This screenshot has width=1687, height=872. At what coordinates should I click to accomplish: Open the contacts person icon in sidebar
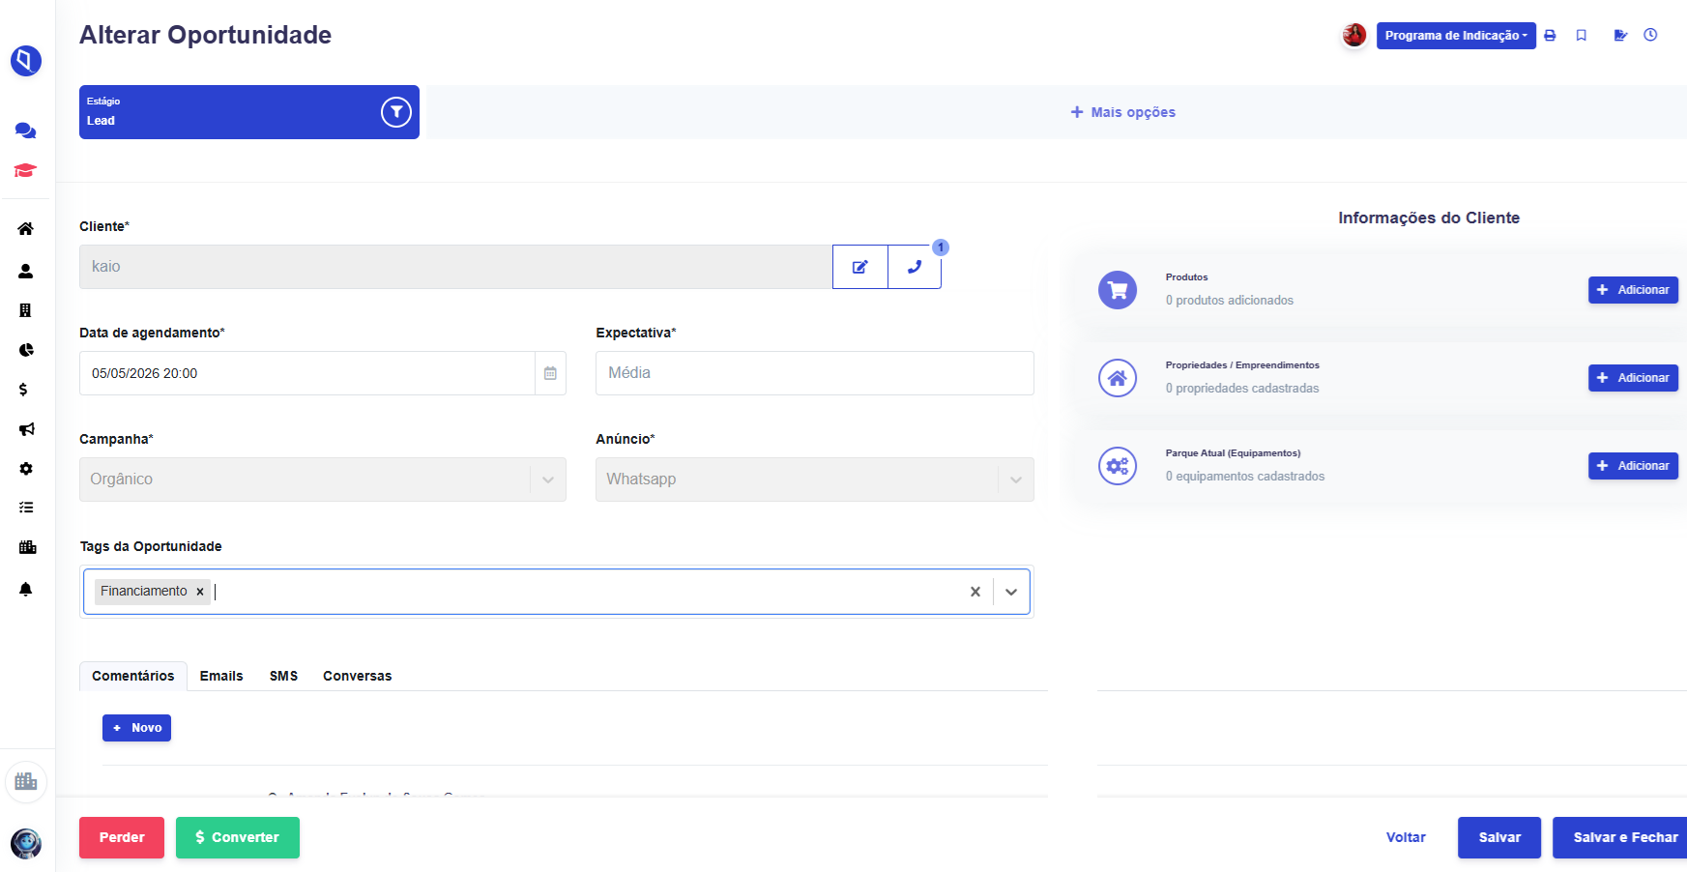tap(26, 271)
